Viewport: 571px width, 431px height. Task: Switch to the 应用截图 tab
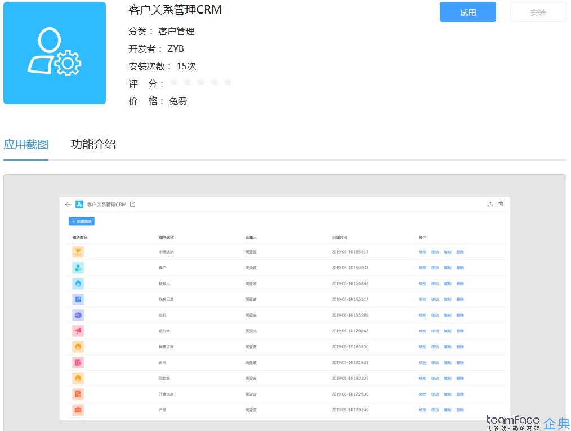point(26,144)
